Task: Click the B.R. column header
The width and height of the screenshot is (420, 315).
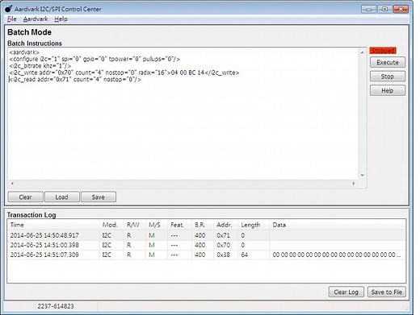Action: pyautogui.click(x=203, y=225)
